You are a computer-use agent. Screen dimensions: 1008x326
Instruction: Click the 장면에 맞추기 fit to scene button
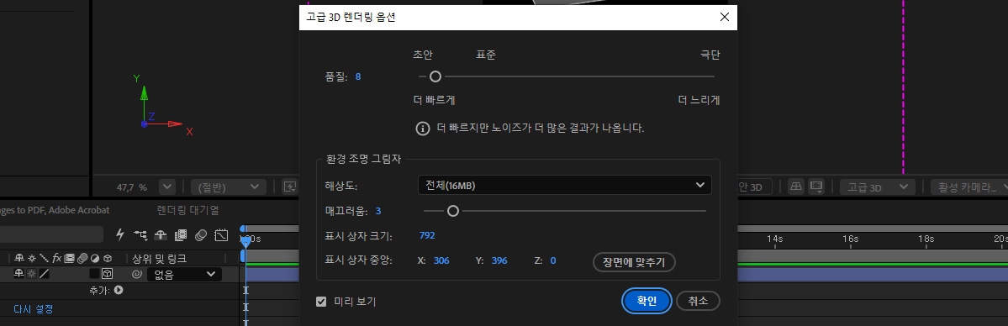pyautogui.click(x=634, y=261)
